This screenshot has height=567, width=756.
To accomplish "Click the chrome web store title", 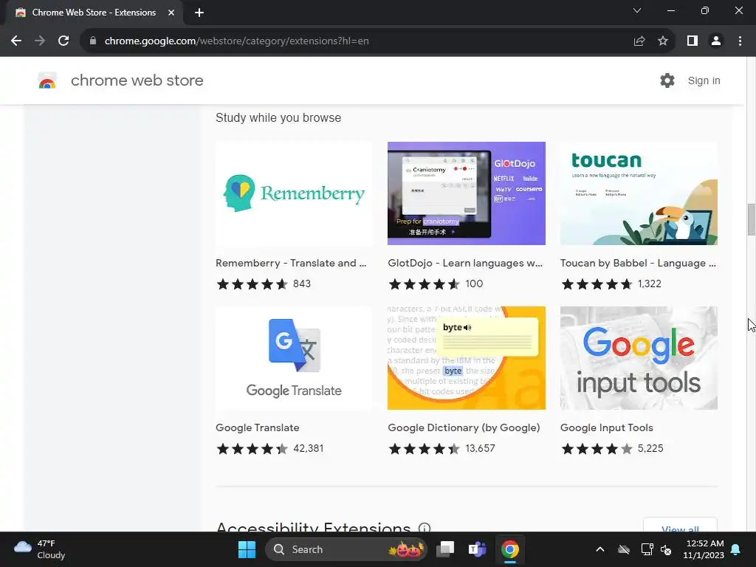I will coord(137,80).
